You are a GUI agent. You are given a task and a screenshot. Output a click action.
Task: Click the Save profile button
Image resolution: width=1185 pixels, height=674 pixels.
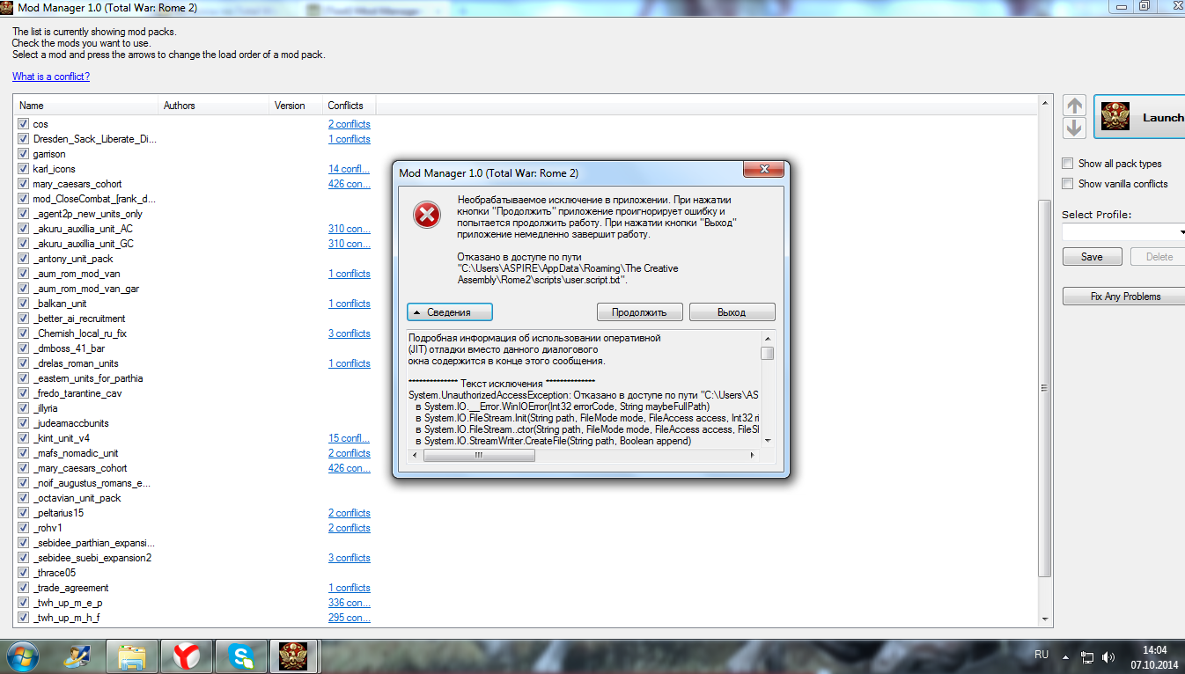click(1092, 257)
